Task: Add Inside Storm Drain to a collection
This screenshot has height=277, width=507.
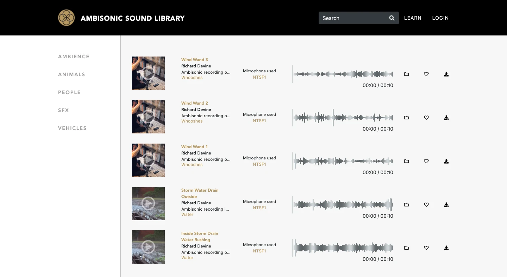Action: point(406,248)
